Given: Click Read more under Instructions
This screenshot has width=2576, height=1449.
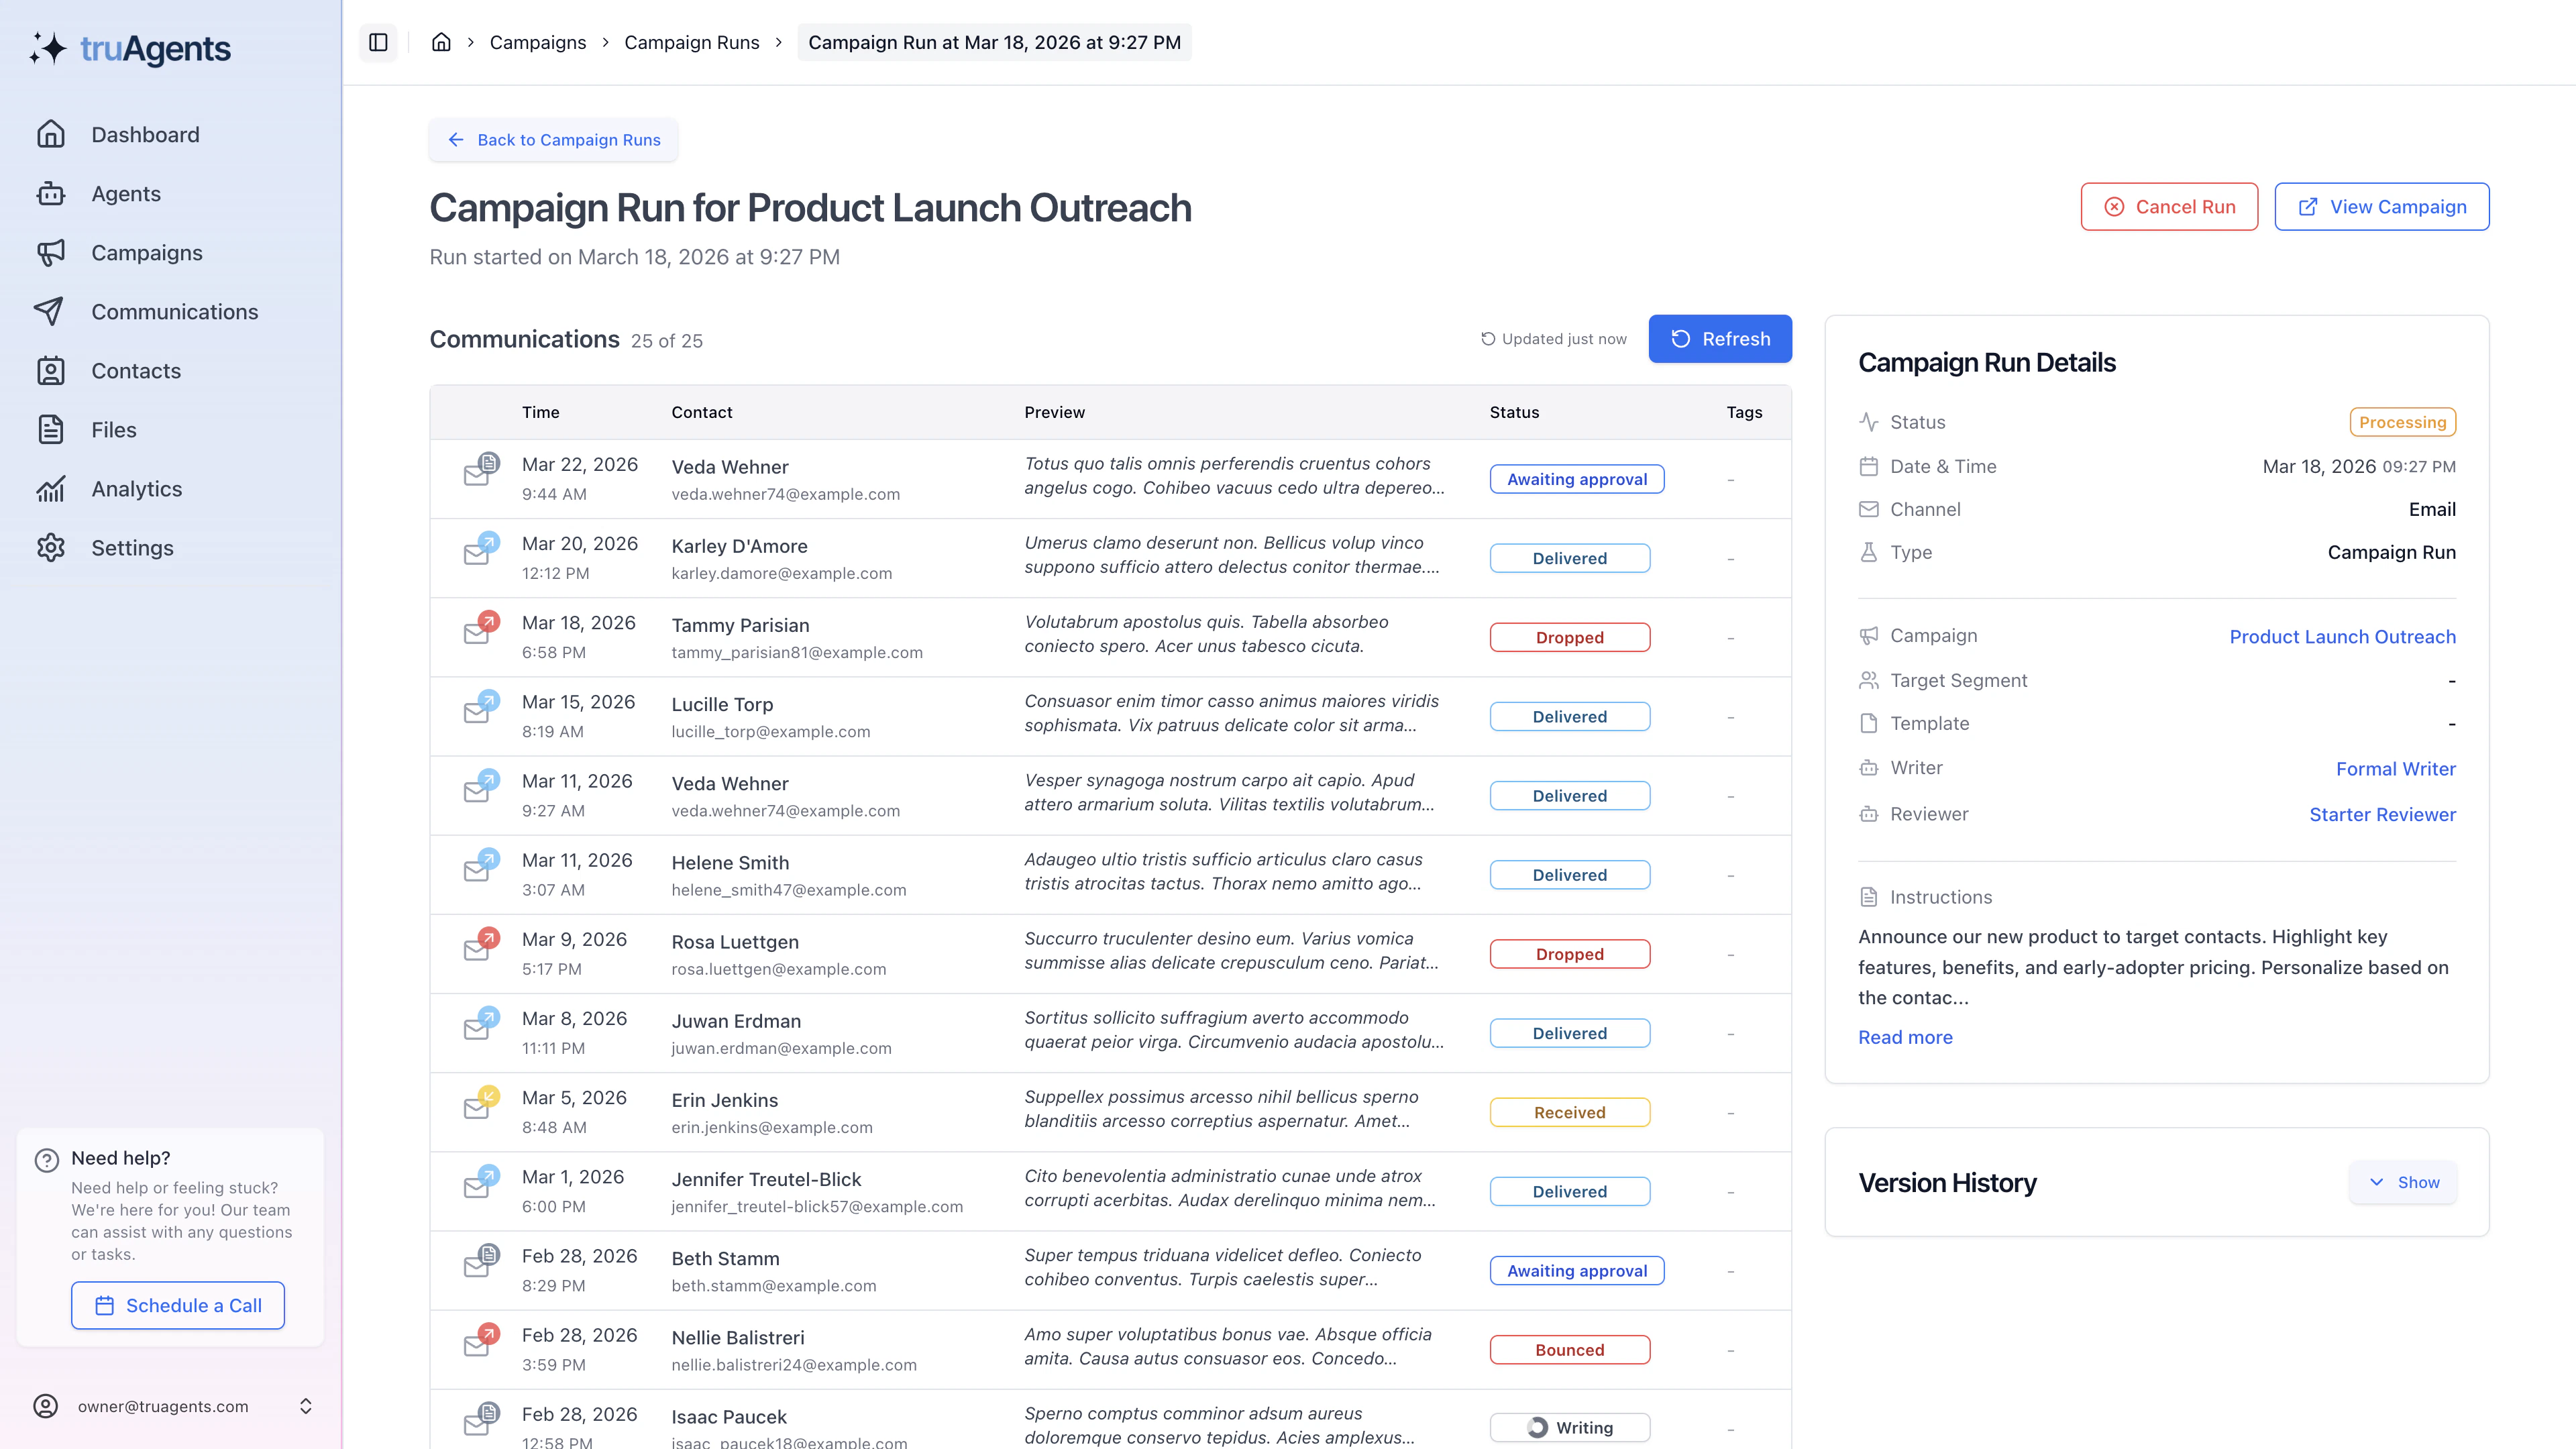Looking at the screenshot, I should [x=1904, y=1037].
